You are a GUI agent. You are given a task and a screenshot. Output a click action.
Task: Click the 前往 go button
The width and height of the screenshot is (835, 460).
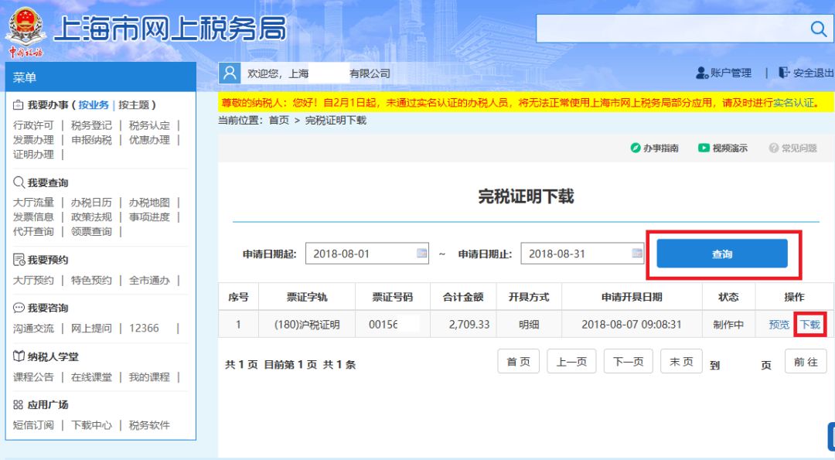point(806,362)
